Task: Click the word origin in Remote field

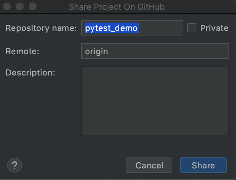Action: pos(96,52)
